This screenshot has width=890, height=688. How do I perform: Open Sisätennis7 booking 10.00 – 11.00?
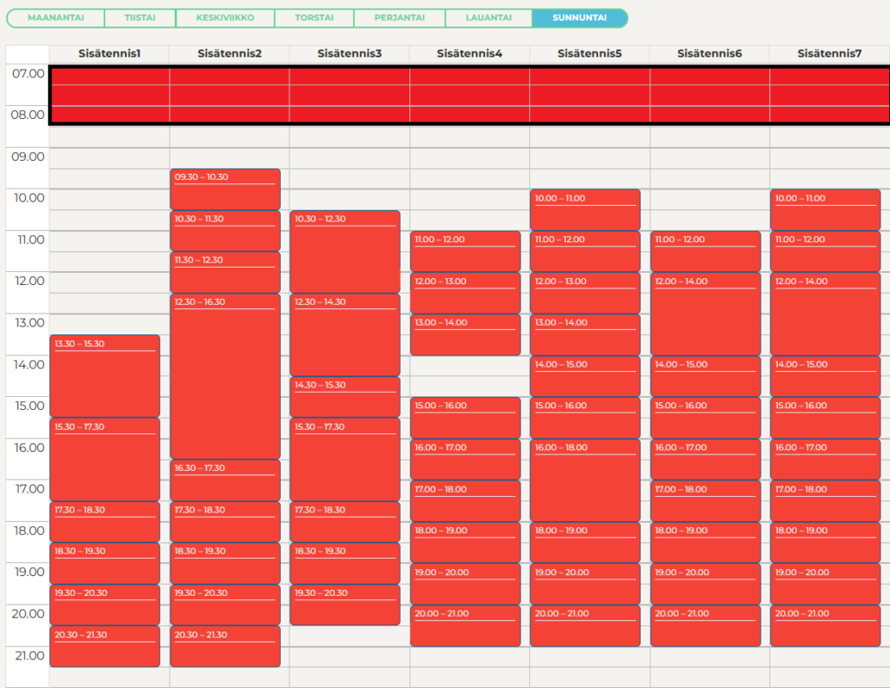coord(826,210)
